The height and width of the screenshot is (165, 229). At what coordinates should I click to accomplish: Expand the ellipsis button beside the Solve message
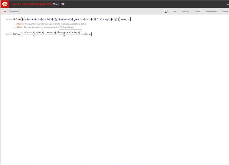tap(15, 24)
